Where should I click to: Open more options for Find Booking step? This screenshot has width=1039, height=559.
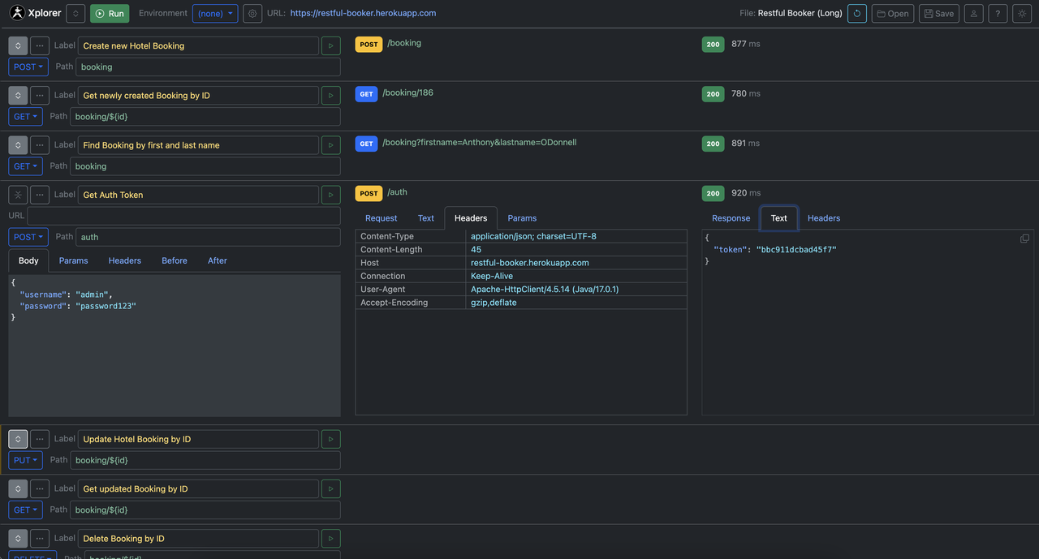coord(40,145)
